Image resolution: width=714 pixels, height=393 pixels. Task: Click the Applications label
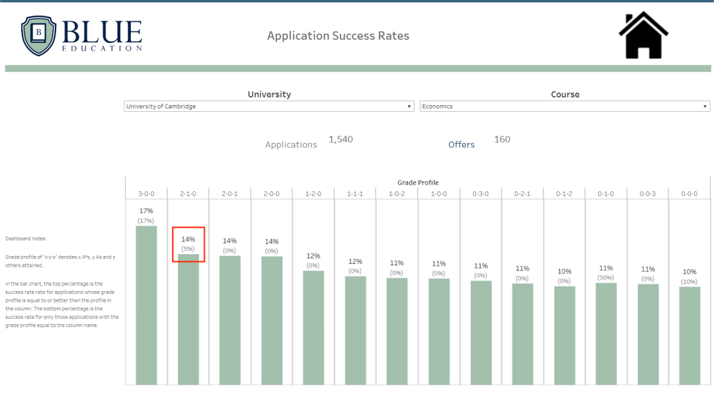tap(291, 144)
